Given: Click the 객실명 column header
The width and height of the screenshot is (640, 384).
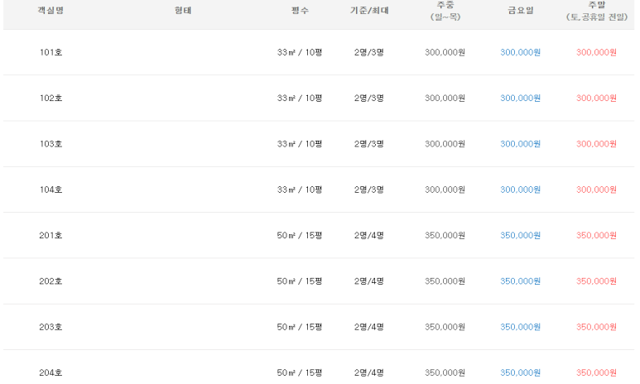Looking at the screenshot, I should click(x=51, y=10).
